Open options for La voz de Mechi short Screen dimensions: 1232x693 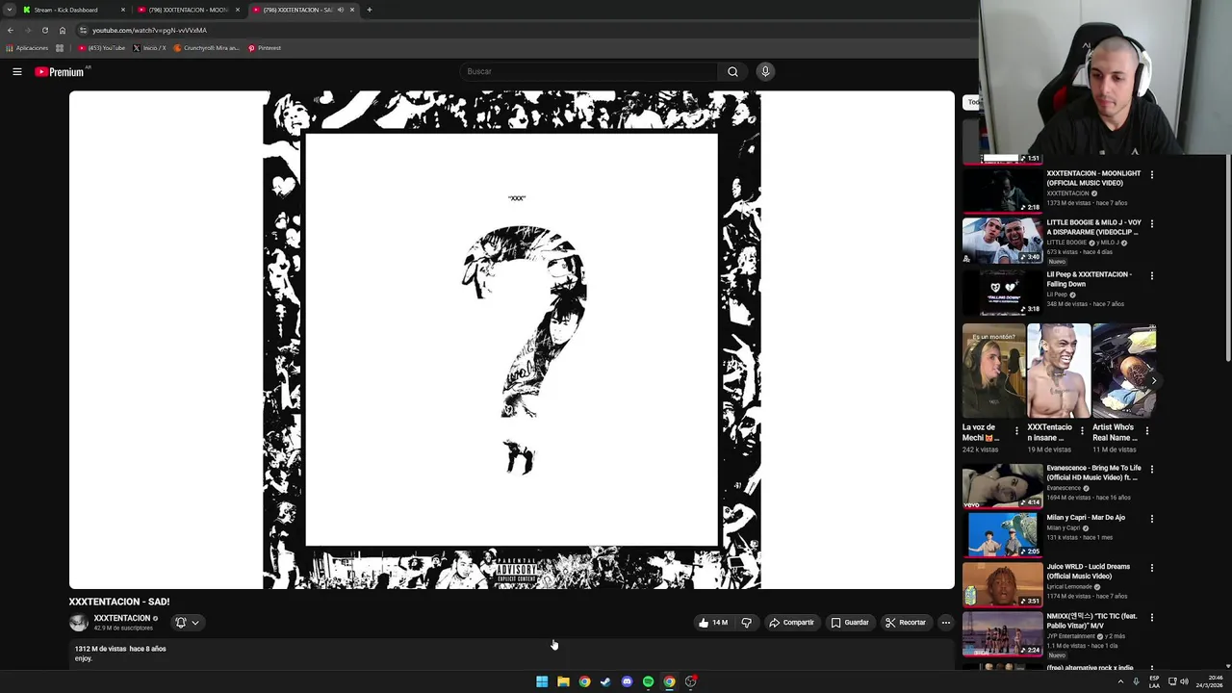tap(1016, 430)
